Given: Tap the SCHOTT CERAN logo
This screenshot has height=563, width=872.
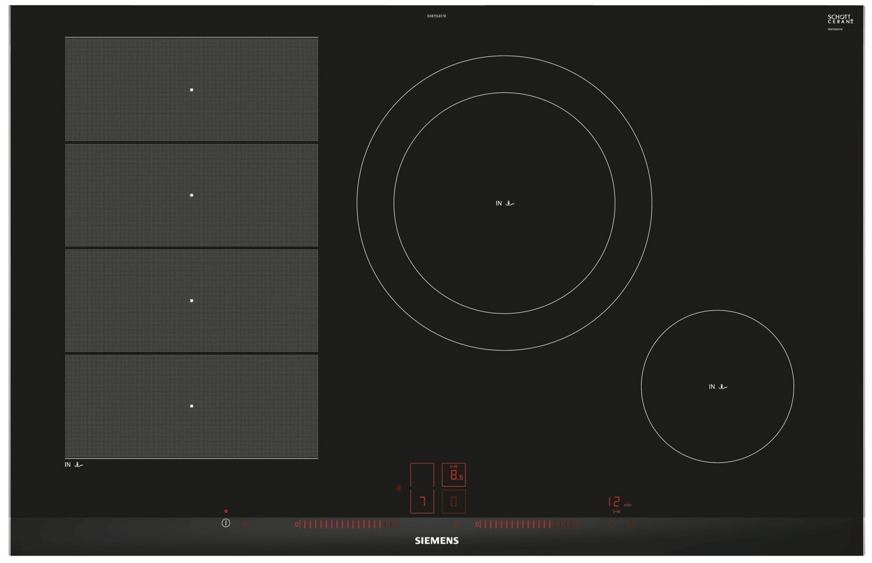Looking at the screenshot, I should (x=840, y=19).
